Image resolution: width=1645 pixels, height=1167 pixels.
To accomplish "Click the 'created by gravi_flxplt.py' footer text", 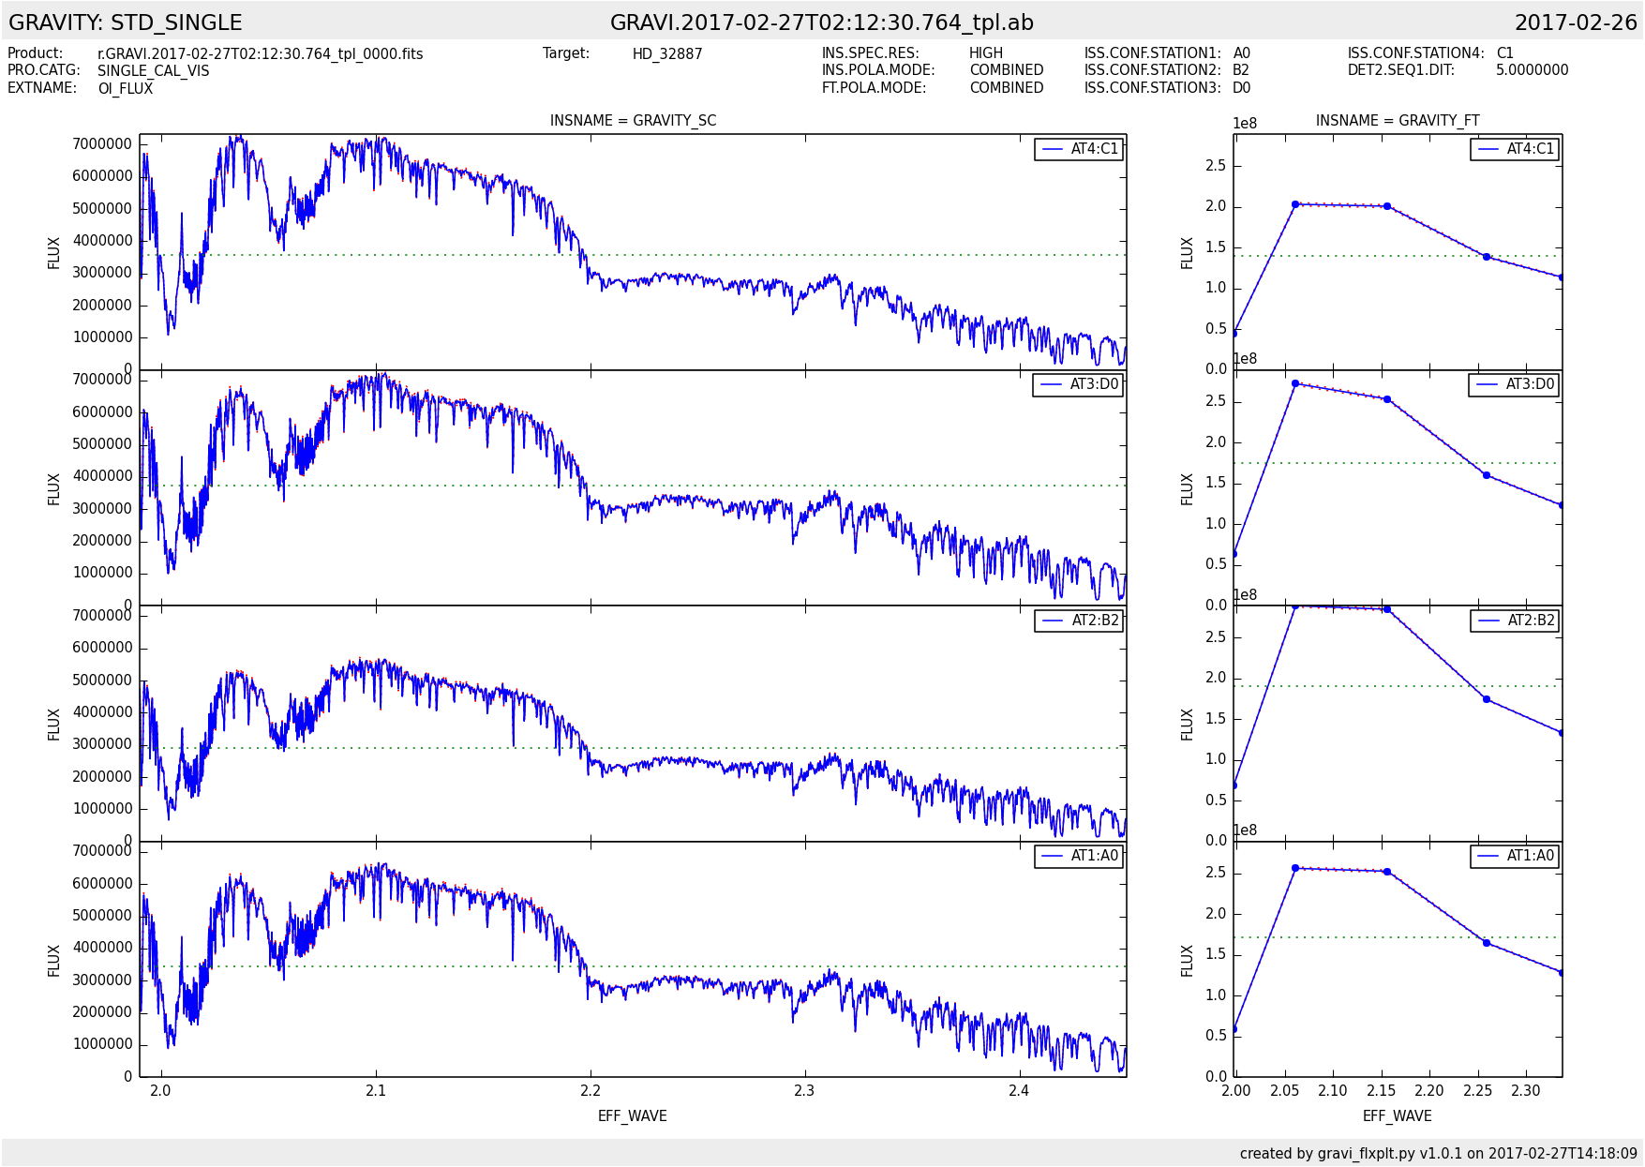I will (1439, 1154).
